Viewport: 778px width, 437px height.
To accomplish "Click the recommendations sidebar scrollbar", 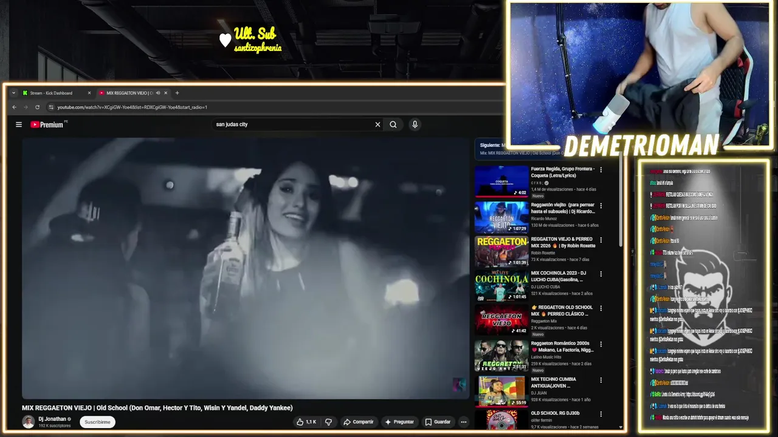I will point(621,200).
